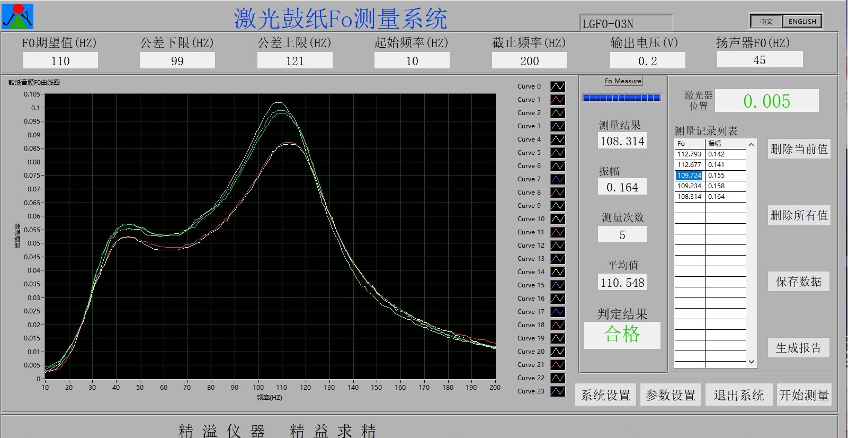Click the 截止频率 field showing 200
Screen dimensions: 848x438
pos(530,60)
